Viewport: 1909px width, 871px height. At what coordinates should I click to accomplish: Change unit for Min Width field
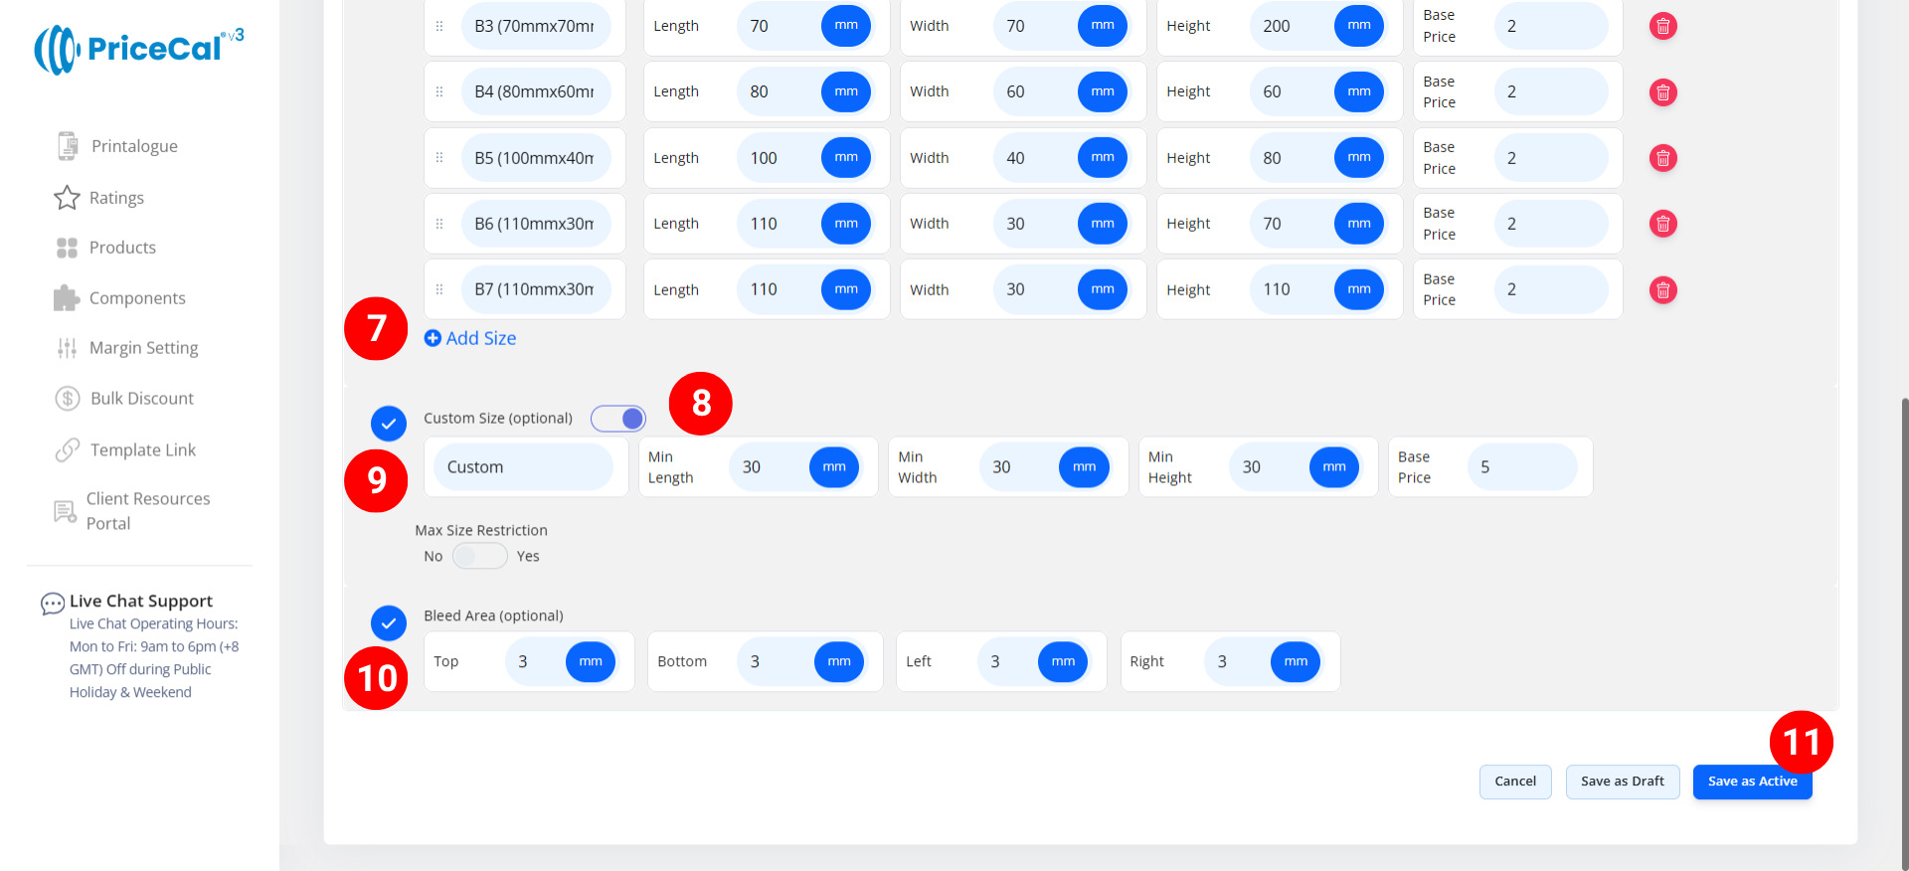tap(1084, 467)
